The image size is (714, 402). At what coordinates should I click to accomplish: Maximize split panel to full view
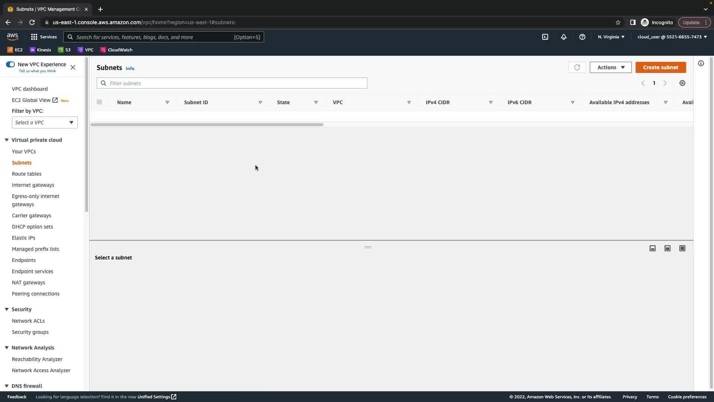click(682, 248)
